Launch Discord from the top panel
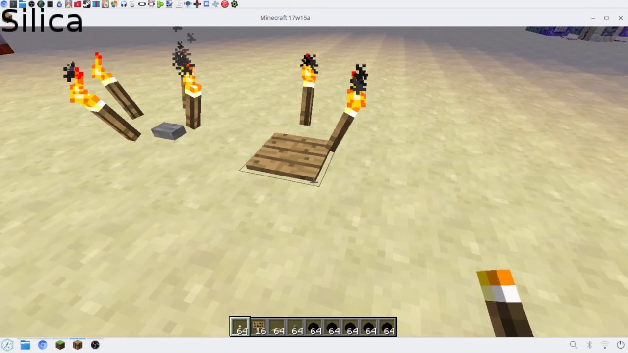The width and height of the screenshot is (628, 353). coord(206,4)
